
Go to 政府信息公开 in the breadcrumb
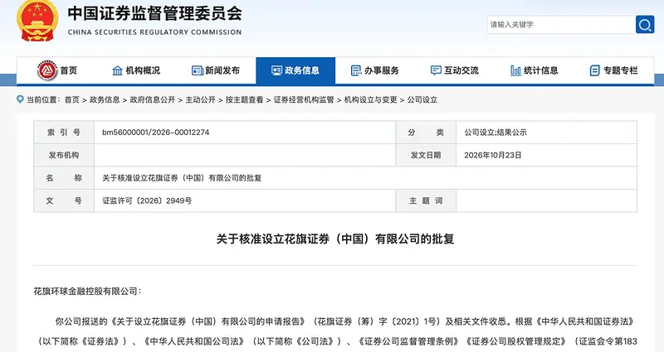pos(153,99)
